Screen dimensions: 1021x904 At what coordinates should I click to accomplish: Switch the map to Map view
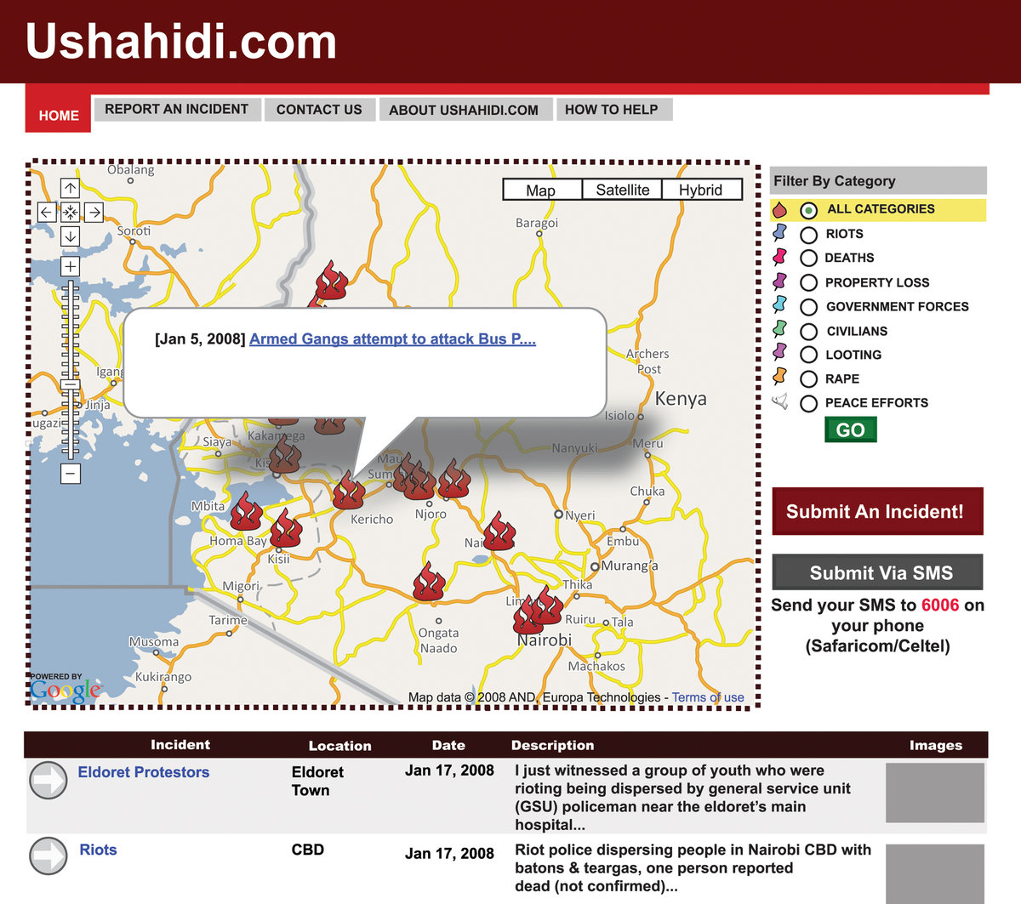[x=541, y=190]
